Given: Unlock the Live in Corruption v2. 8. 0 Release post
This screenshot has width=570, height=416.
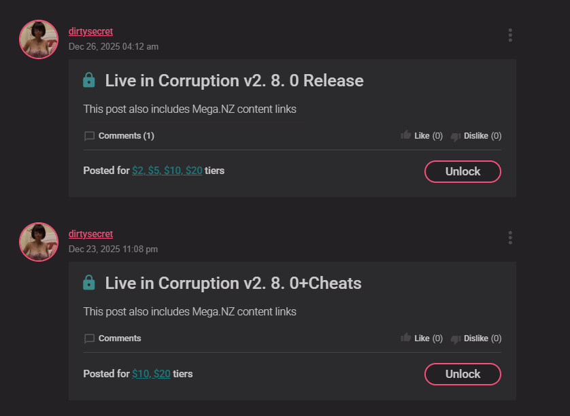Looking at the screenshot, I should [x=463, y=171].
